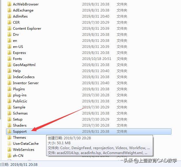Viewport: 181px width, 167px height.
Task: Select the Express folder icon
Action: click(x=9, y=53)
